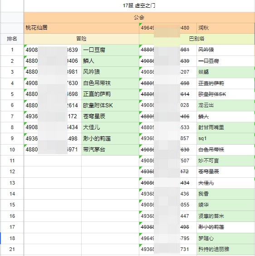
Task: Click the 矜持的迪丽雅 cell
Action: click(x=226, y=249)
